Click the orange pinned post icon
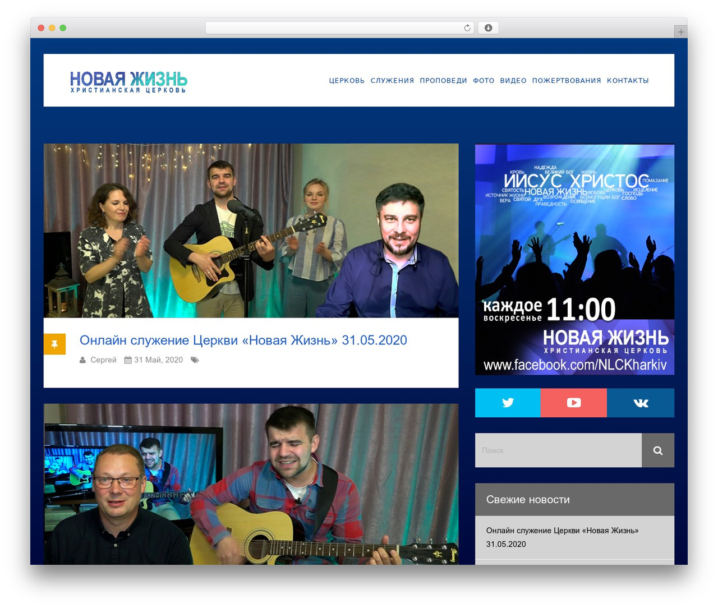This screenshot has height=608, width=718. click(54, 344)
